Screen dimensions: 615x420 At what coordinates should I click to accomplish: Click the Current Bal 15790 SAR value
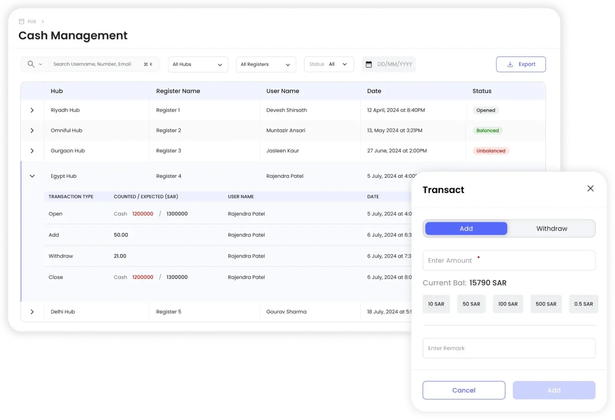coord(488,283)
